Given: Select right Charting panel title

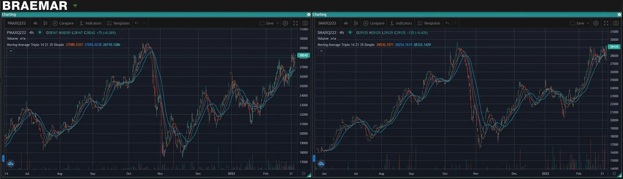Looking at the screenshot, I should click(x=319, y=15).
